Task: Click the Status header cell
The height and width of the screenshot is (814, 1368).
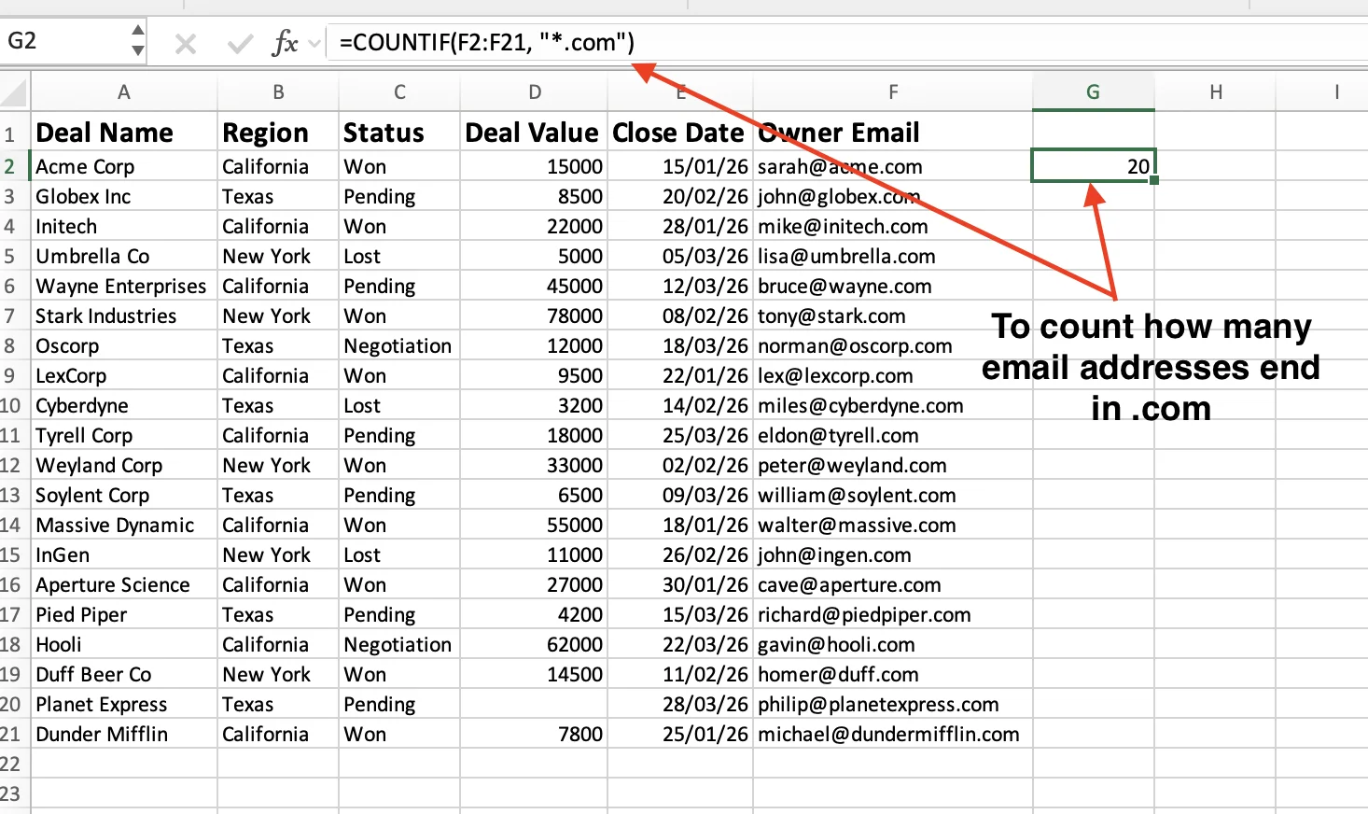Action: point(399,133)
